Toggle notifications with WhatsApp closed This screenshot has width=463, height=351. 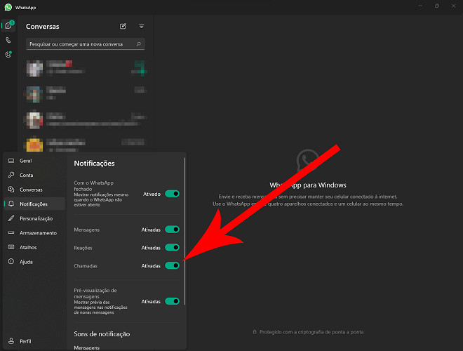coord(172,194)
